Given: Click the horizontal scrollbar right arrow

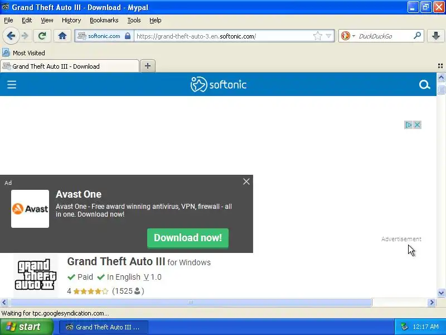Looking at the screenshot, I should pos(432,302).
